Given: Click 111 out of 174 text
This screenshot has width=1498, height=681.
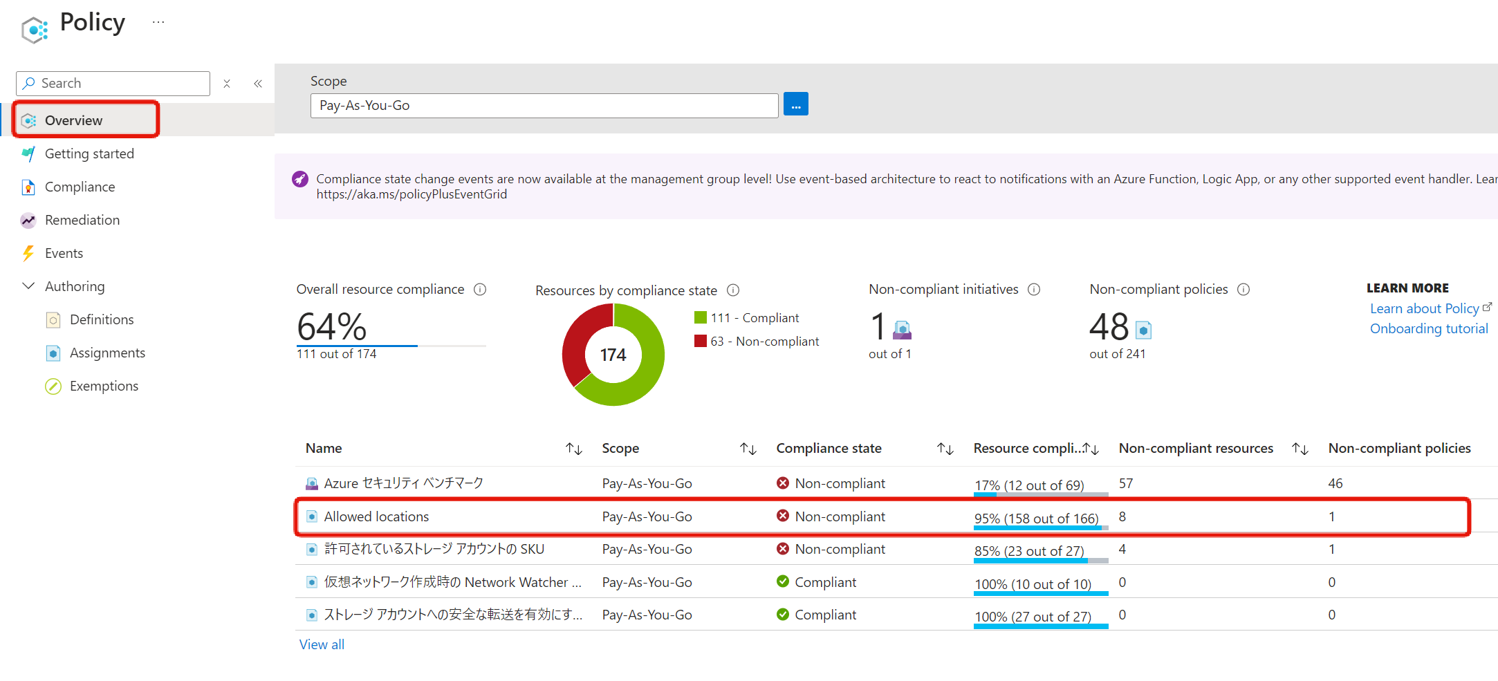Looking at the screenshot, I should click(x=336, y=353).
